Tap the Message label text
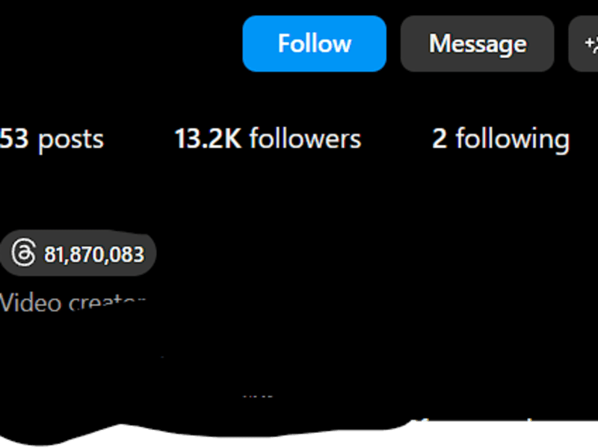The height and width of the screenshot is (448, 598). (478, 45)
